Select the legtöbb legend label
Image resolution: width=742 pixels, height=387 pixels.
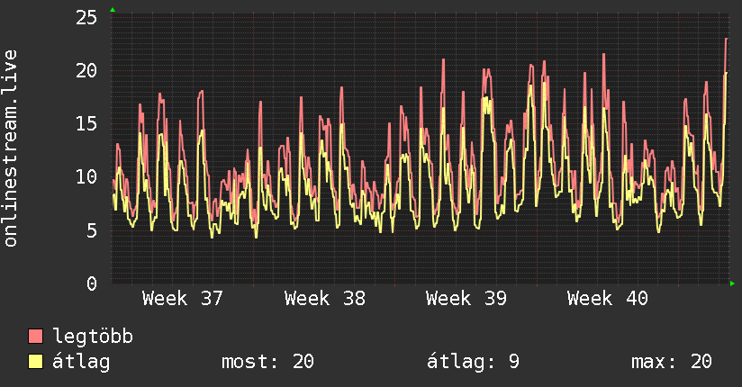[x=93, y=337]
